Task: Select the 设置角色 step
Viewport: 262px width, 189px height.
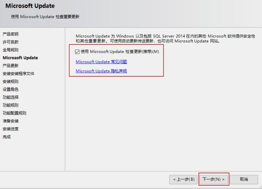Action: click(10, 89)
